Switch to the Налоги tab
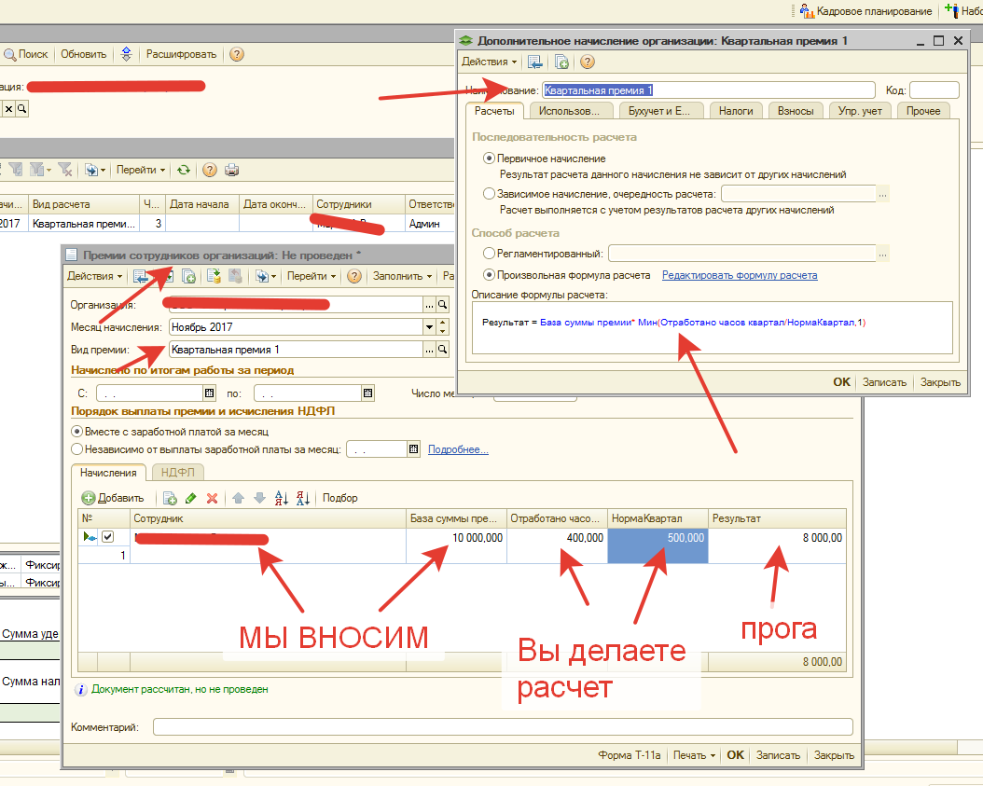983x786 pixels. pyautogui.click(x=736, y=110)
